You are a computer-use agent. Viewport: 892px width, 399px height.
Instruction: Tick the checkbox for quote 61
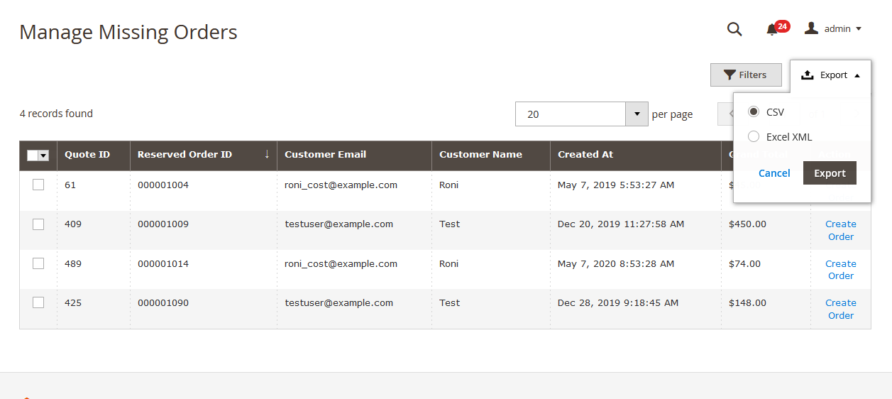pos(38,185)
